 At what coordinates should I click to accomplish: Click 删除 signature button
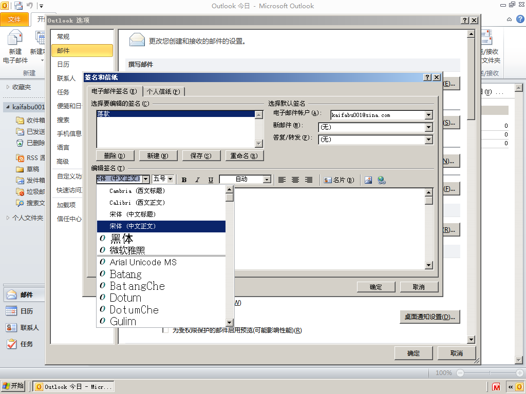coord(115,156)
